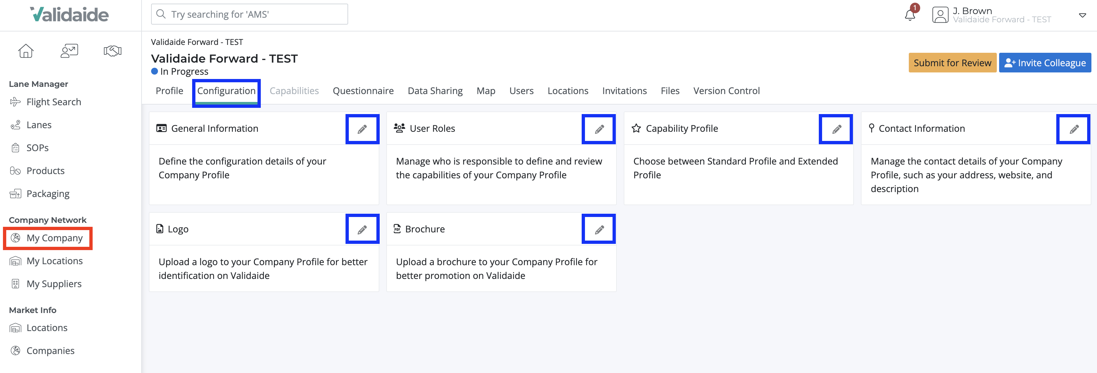Open the handshake icon in sidebar
1097x373 pixels.
[112, 51]
